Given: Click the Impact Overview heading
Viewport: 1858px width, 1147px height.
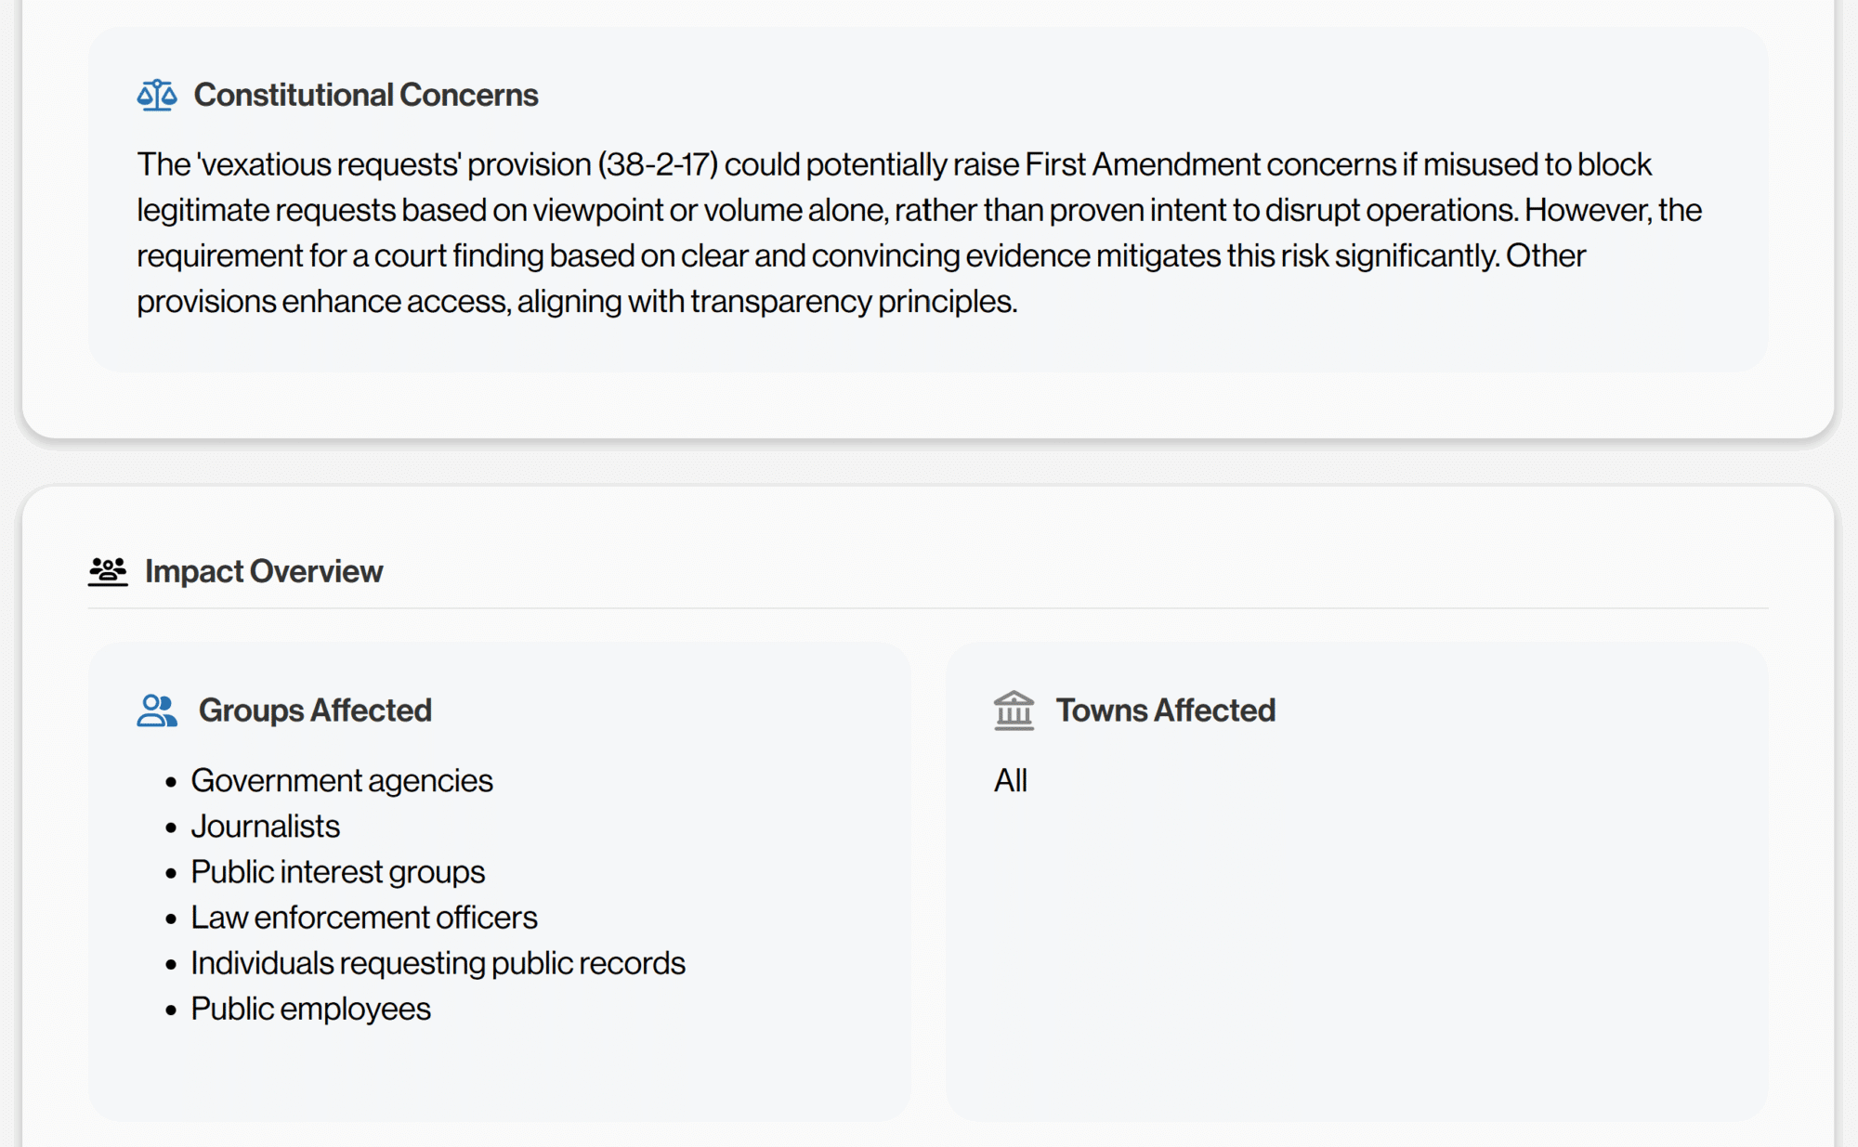Looking at the screenshot, I should 264,571.
